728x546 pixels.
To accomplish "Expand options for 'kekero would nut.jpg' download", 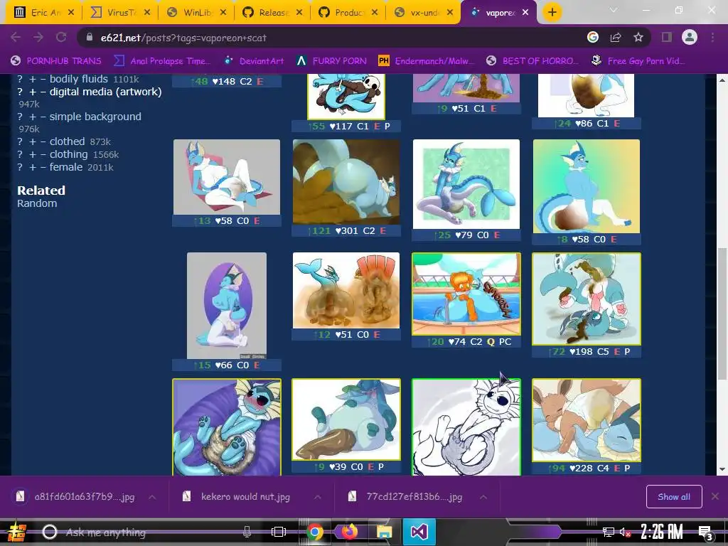I will pyautogui.click(x=318, y=497).
